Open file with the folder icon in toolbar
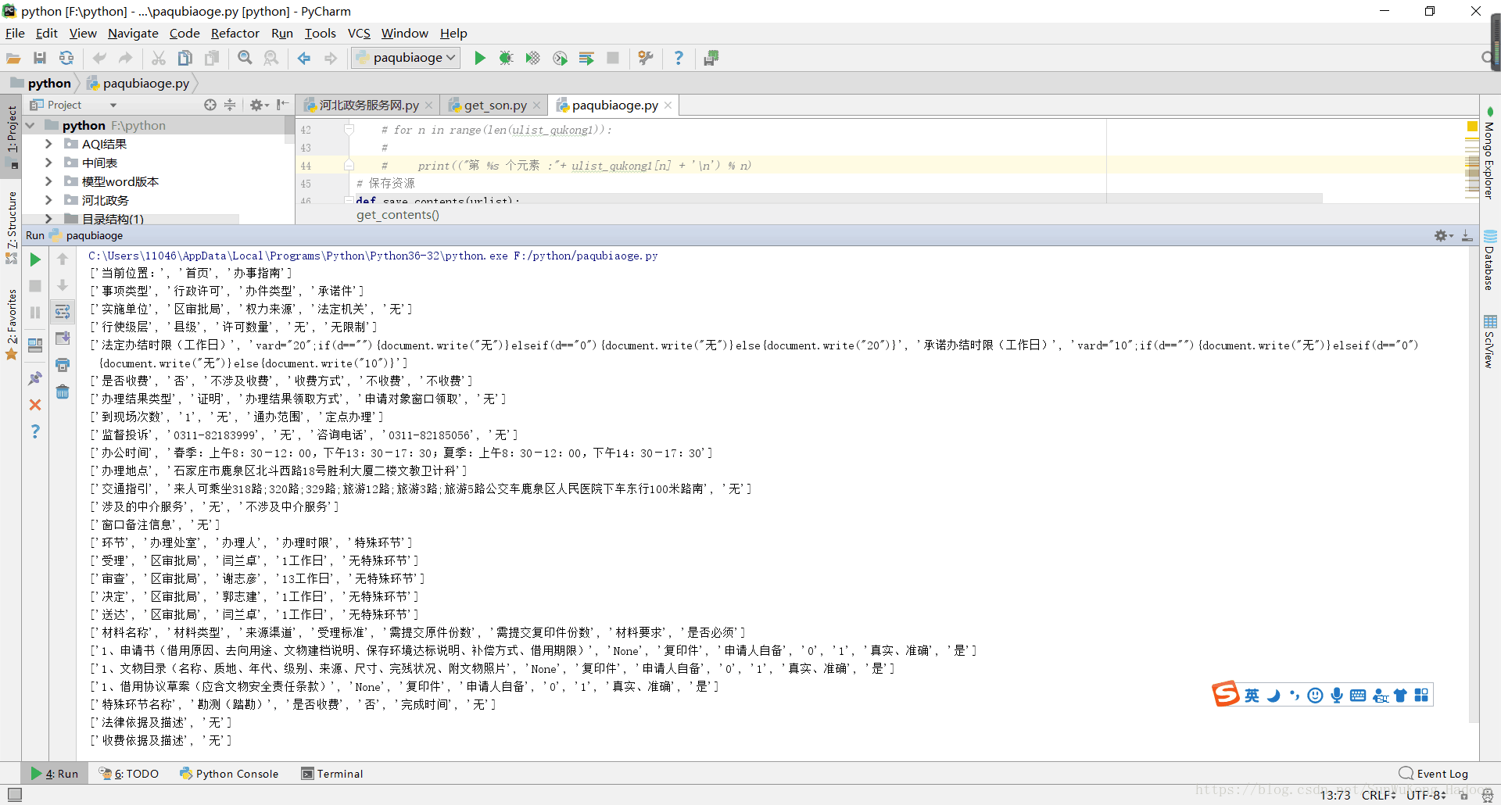This screenshot has width=1501, height=805. click(x=13, y=58)
